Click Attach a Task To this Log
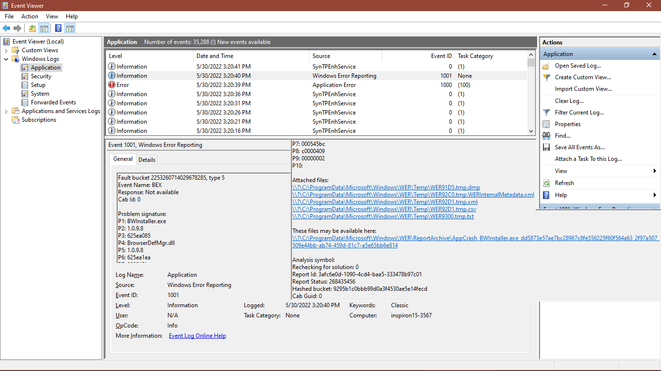This screenshot has height=371, width=661. tap(588, 159)
